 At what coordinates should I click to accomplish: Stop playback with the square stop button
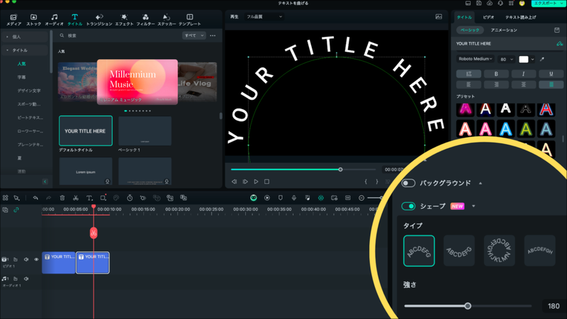click(267, 181)
